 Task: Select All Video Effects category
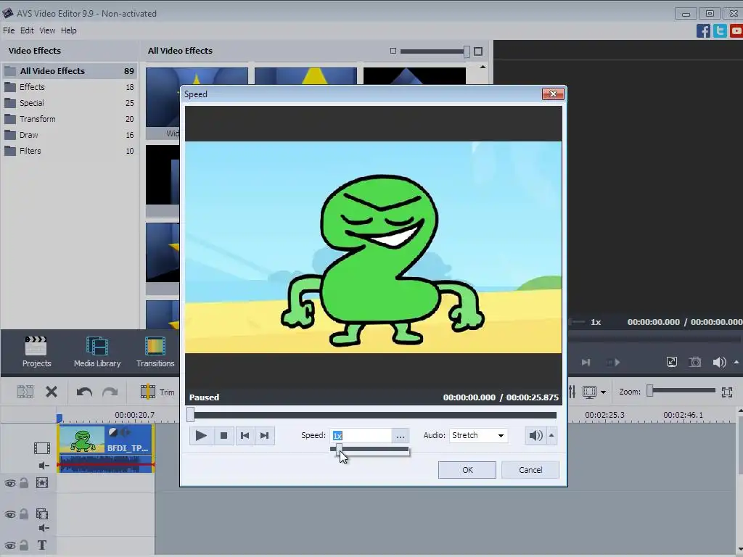pyautogui.click(x=70, y=71)
